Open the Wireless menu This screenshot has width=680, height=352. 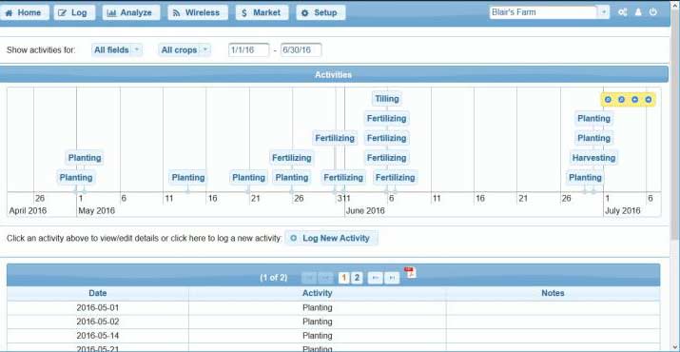click(198, 12)
